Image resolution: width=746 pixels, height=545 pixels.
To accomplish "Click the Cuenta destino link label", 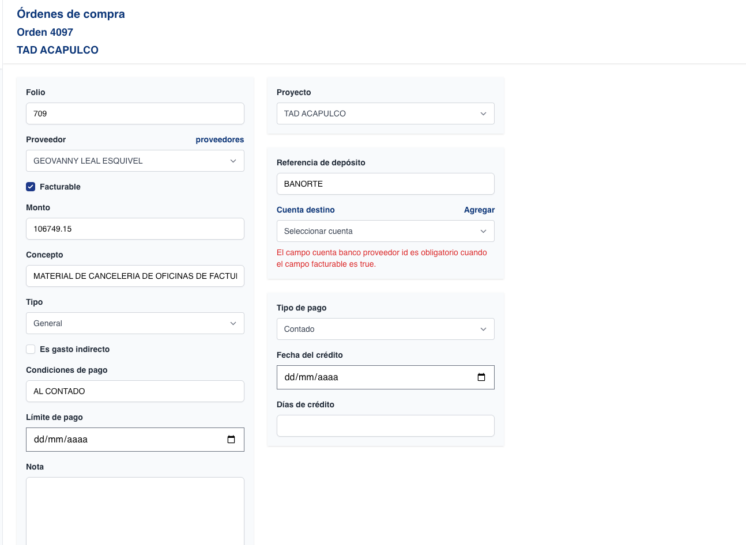I will [306, 210].
